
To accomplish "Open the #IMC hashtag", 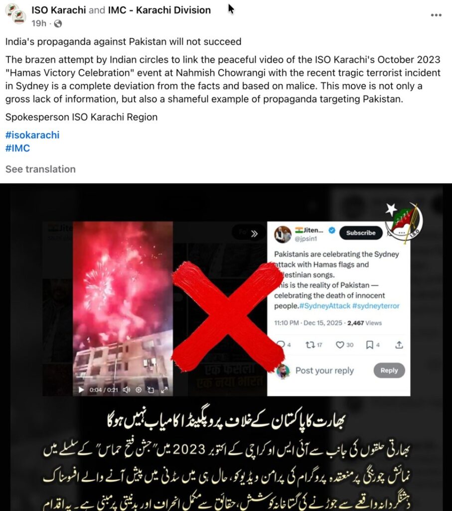I will tap(17, 148).
